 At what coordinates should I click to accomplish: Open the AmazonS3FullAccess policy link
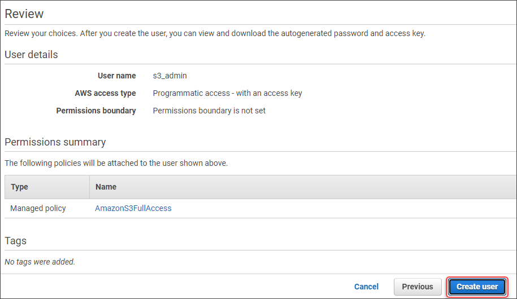133,208
